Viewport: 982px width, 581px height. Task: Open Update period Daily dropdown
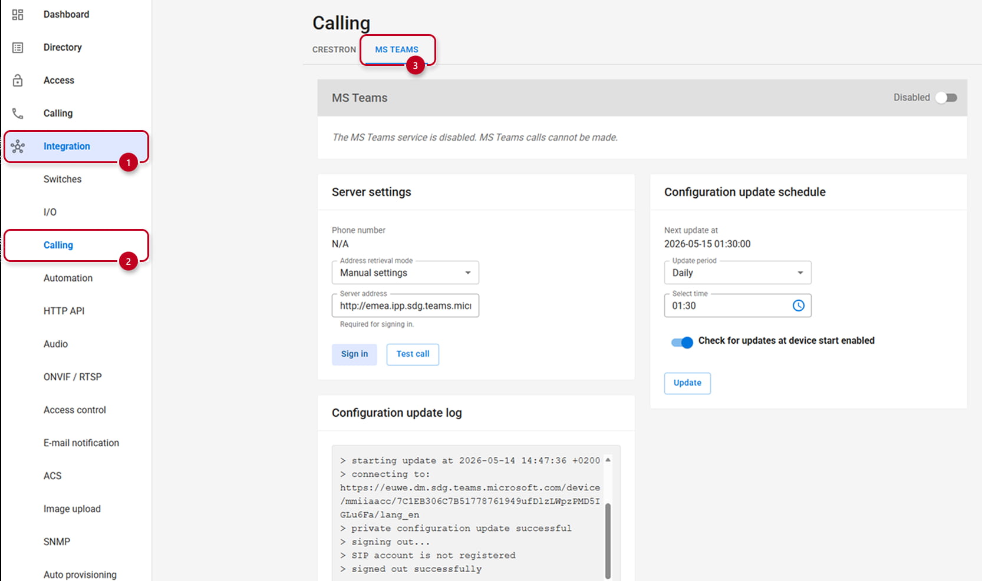(738, 273)
